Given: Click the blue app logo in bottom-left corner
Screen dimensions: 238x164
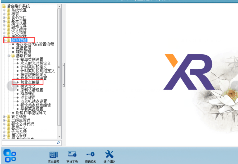Looking at the screenshot, I should click(x=10, y=156).
